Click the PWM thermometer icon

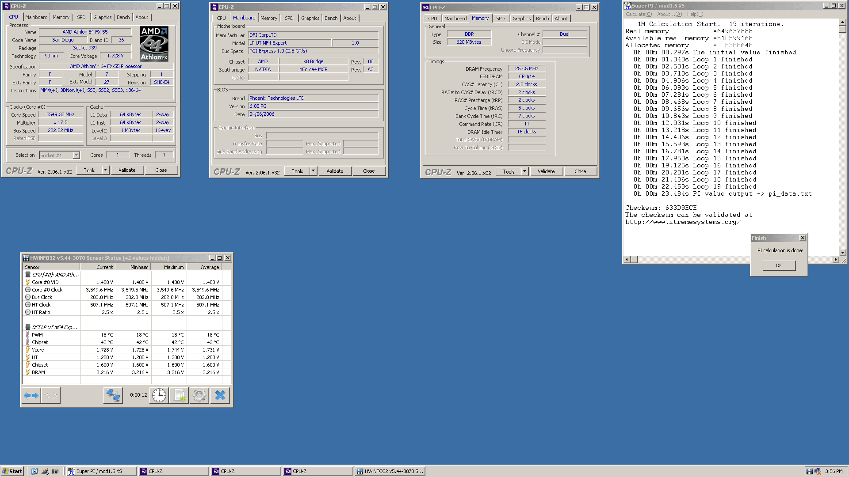click(28, 335)
